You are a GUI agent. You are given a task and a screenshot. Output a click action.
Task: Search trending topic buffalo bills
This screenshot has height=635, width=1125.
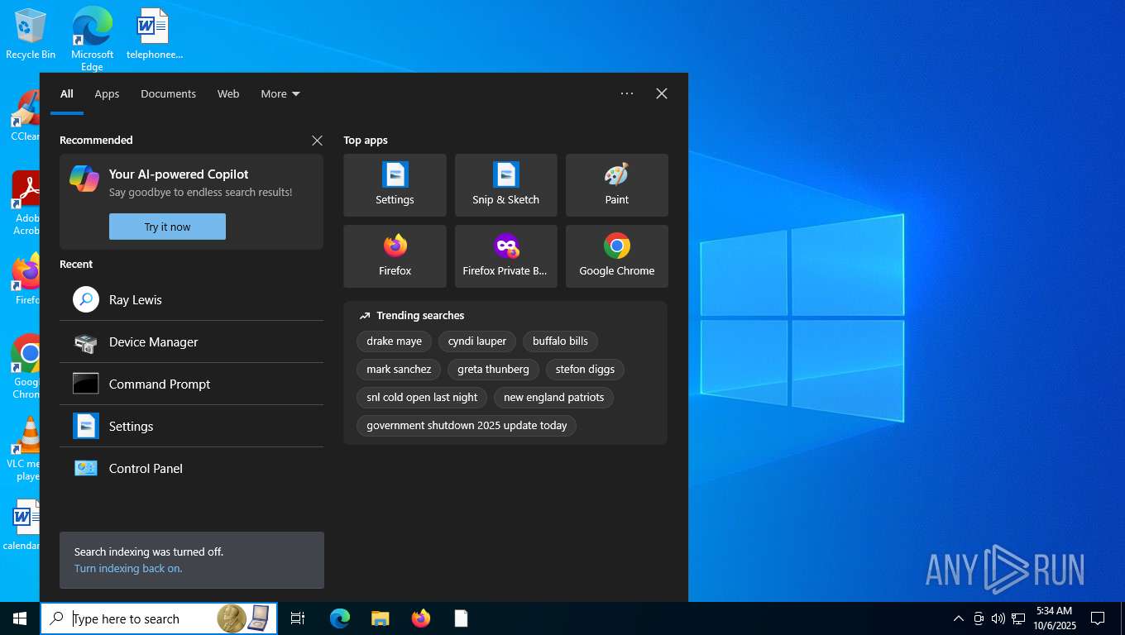coord(560,341)
